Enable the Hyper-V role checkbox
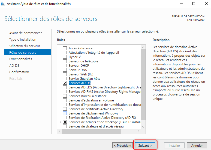 point(65,57)
